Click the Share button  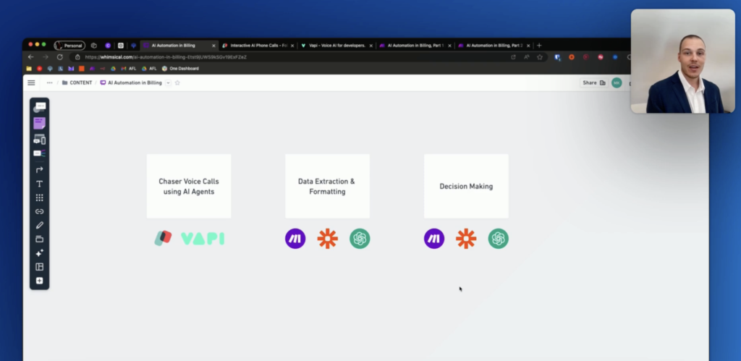pos(594,82)
